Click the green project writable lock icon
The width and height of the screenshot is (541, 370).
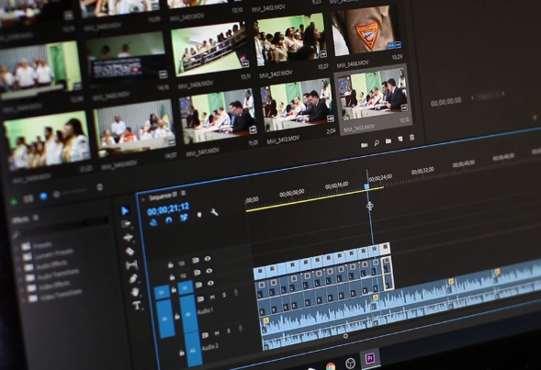[x=14, y=201]
